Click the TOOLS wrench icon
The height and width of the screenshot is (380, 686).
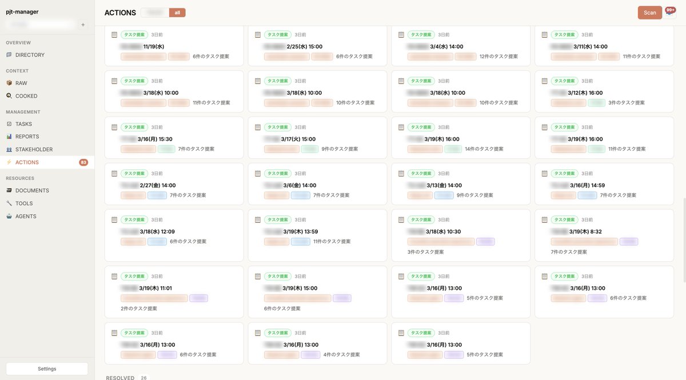9,203
